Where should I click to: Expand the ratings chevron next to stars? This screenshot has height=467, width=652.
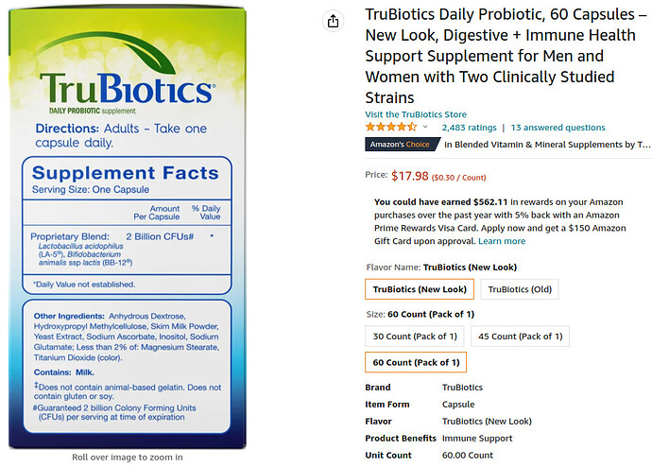tap(425, 127)
